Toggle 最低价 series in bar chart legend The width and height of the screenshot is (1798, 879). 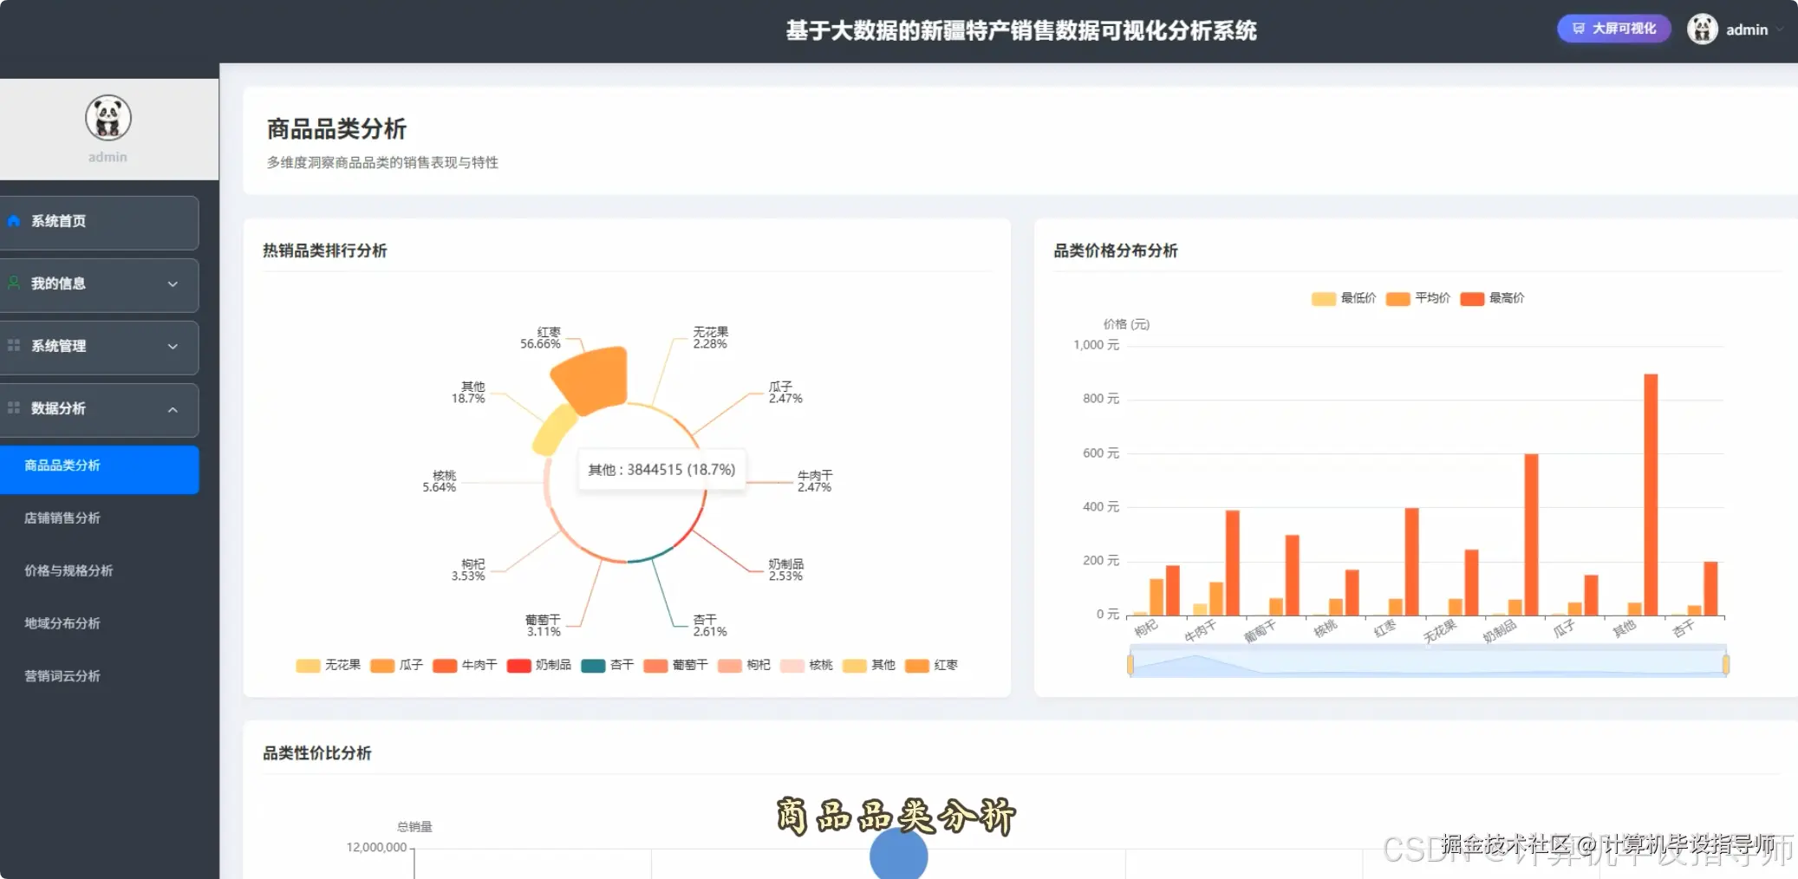pyautogui.click(x=1344, y=298)
